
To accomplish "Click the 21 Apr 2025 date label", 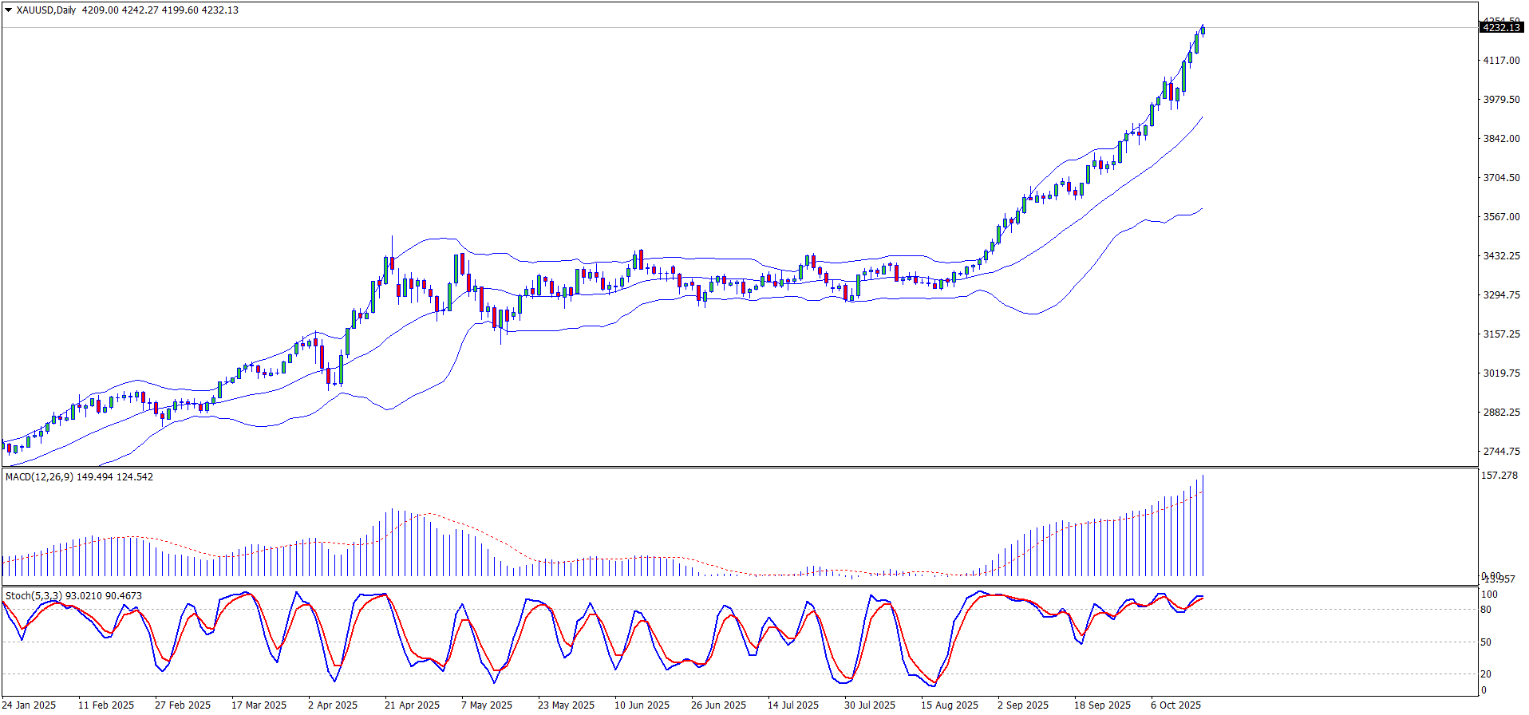I will pos(412,705).
